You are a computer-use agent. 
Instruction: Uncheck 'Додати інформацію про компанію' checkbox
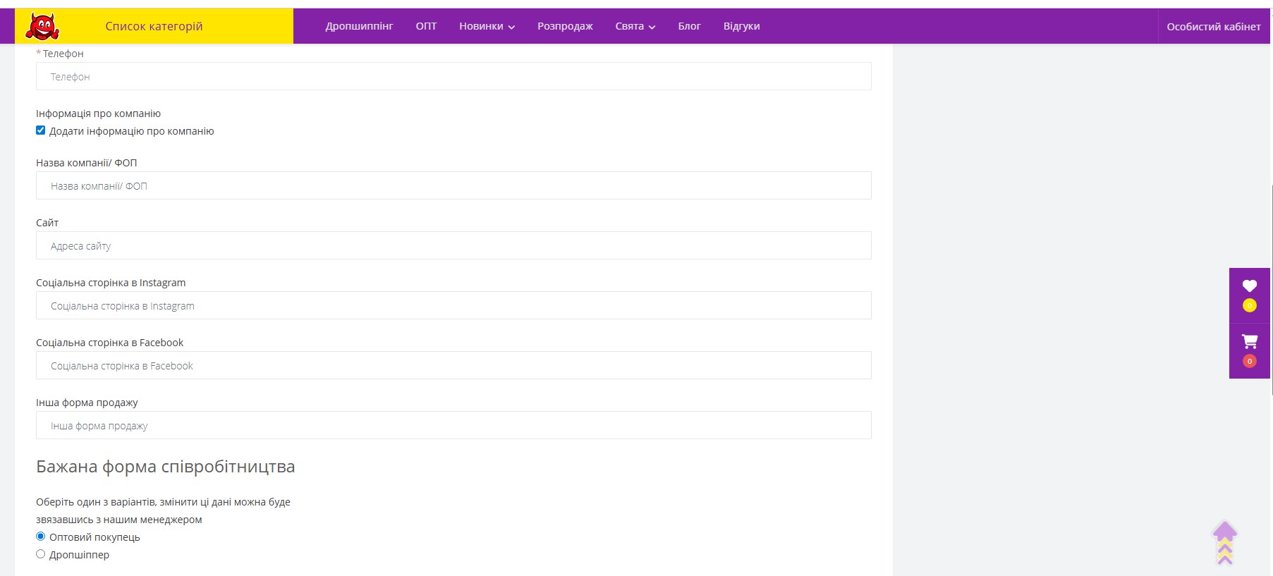(x=41, y=130)
